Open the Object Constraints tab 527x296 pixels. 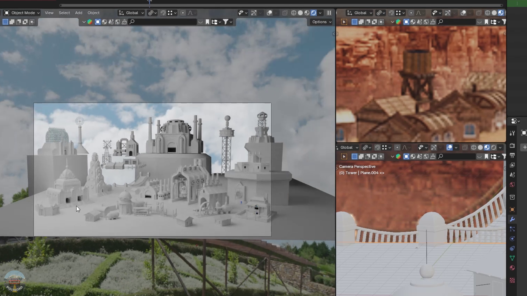pyautogui.click(x=512, y=248)
